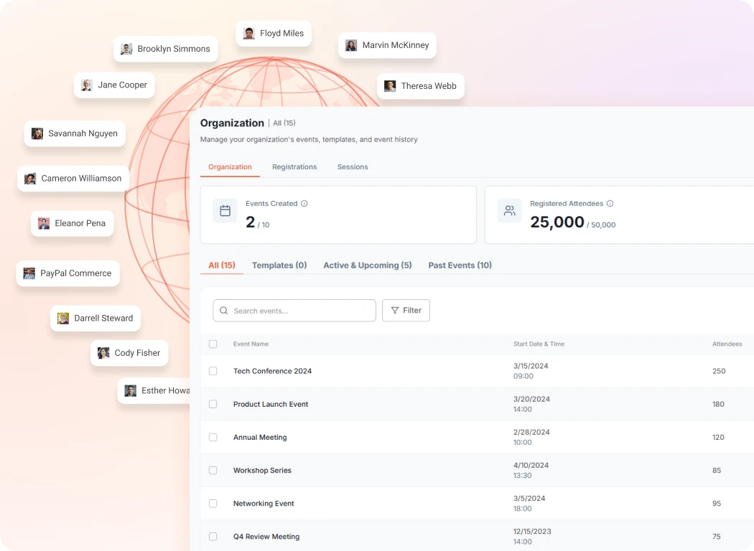Open the Networking Event entry
Viewport: 754px width, 551px height.
tap(264, 503)
